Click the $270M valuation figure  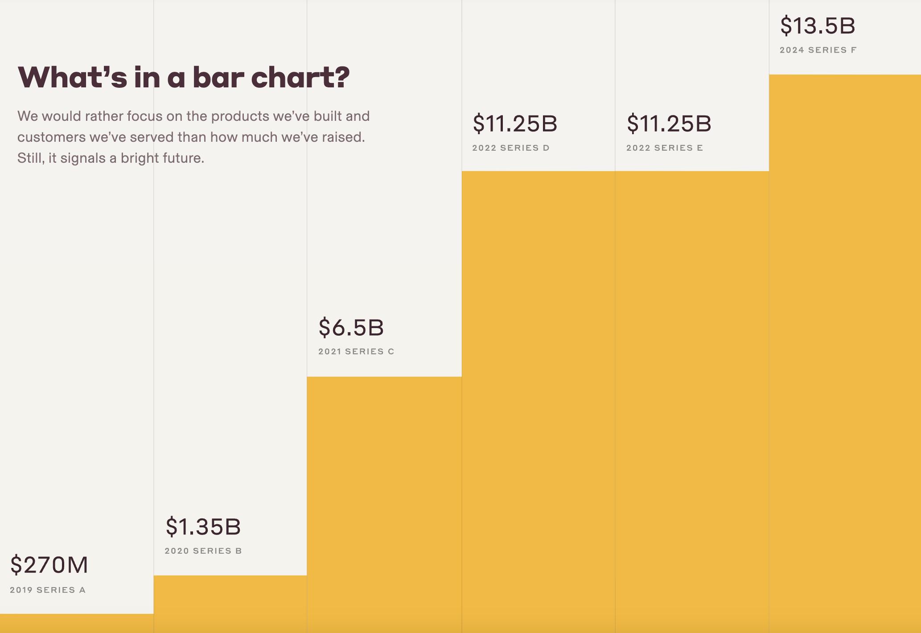click(49, 565)
